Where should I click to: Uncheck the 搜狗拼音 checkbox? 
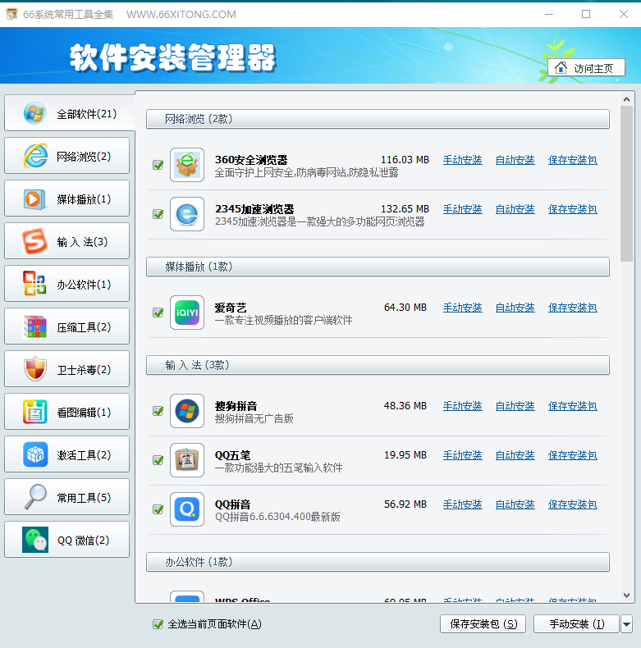pyautogui.click(x=158, y=411)
